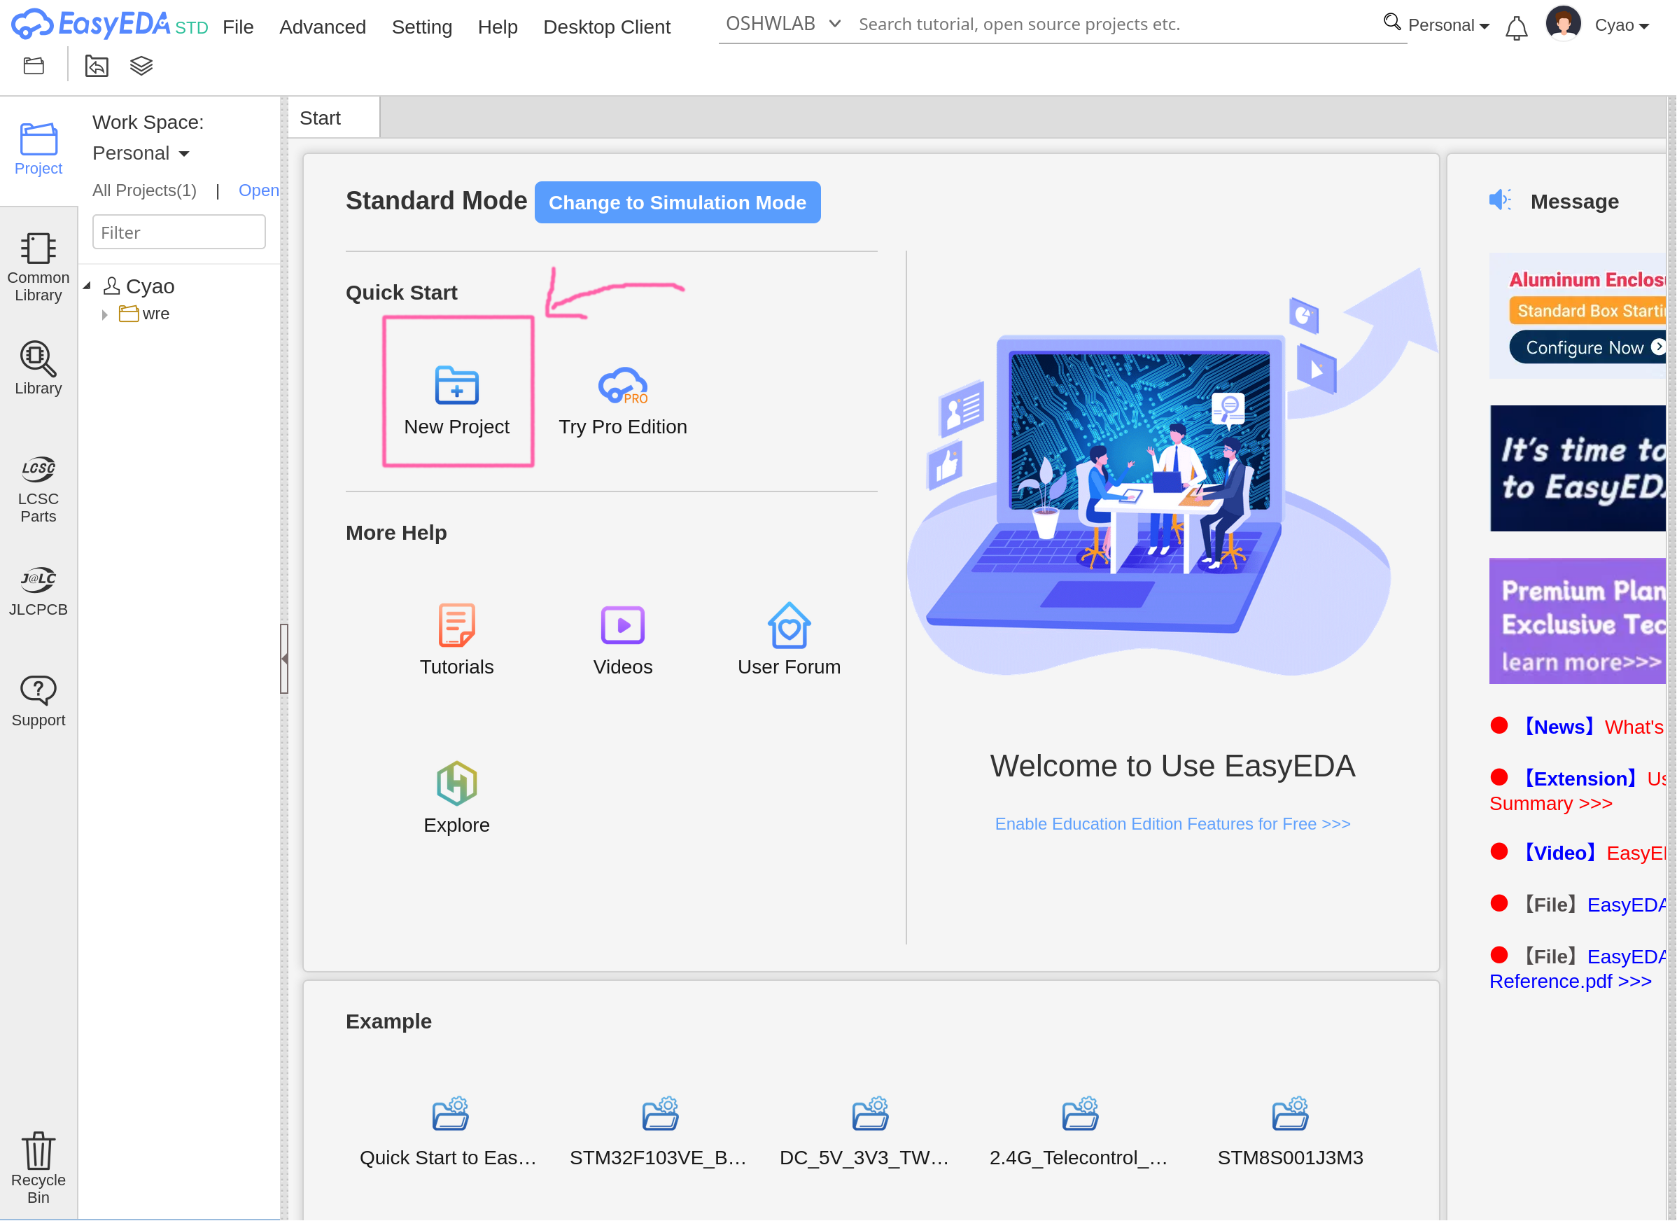
Task: Open the Personal dropdown in header
Action: tap(1448, 25)
